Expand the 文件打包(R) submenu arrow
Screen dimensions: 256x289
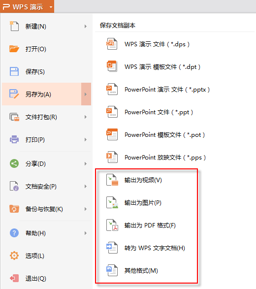click(x=86, y=117)
